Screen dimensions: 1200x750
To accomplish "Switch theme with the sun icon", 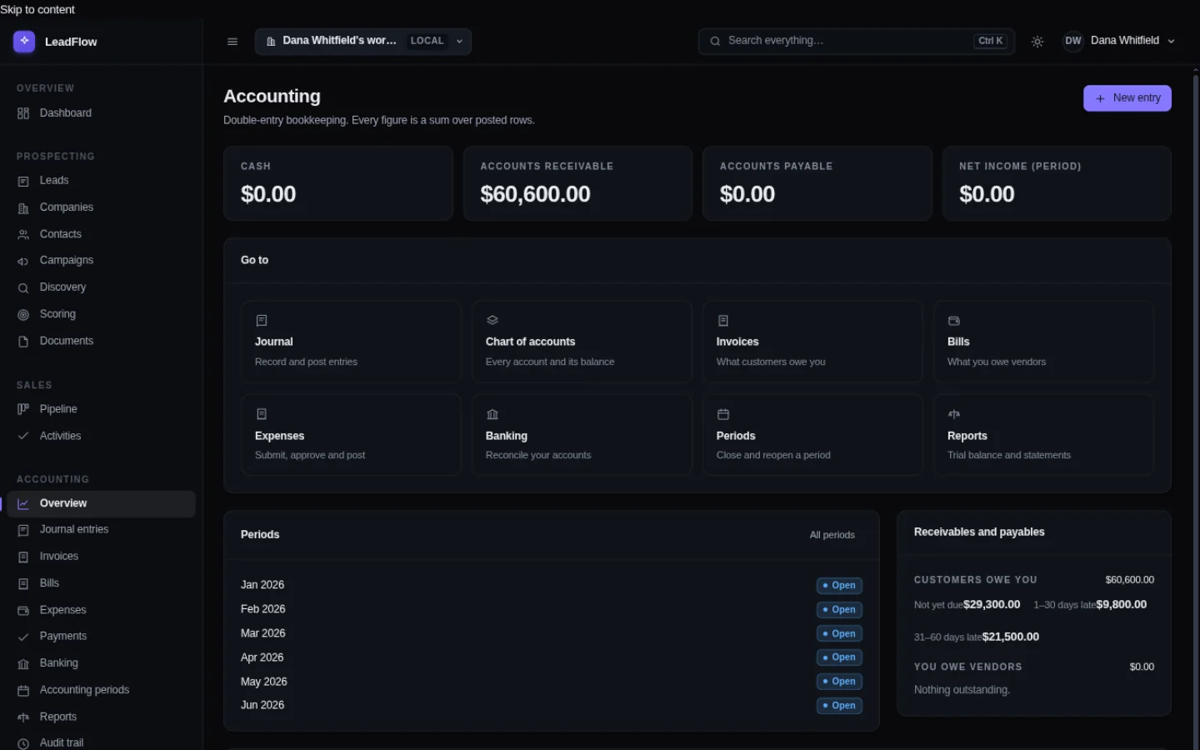I will click(x=1037, y=42).
